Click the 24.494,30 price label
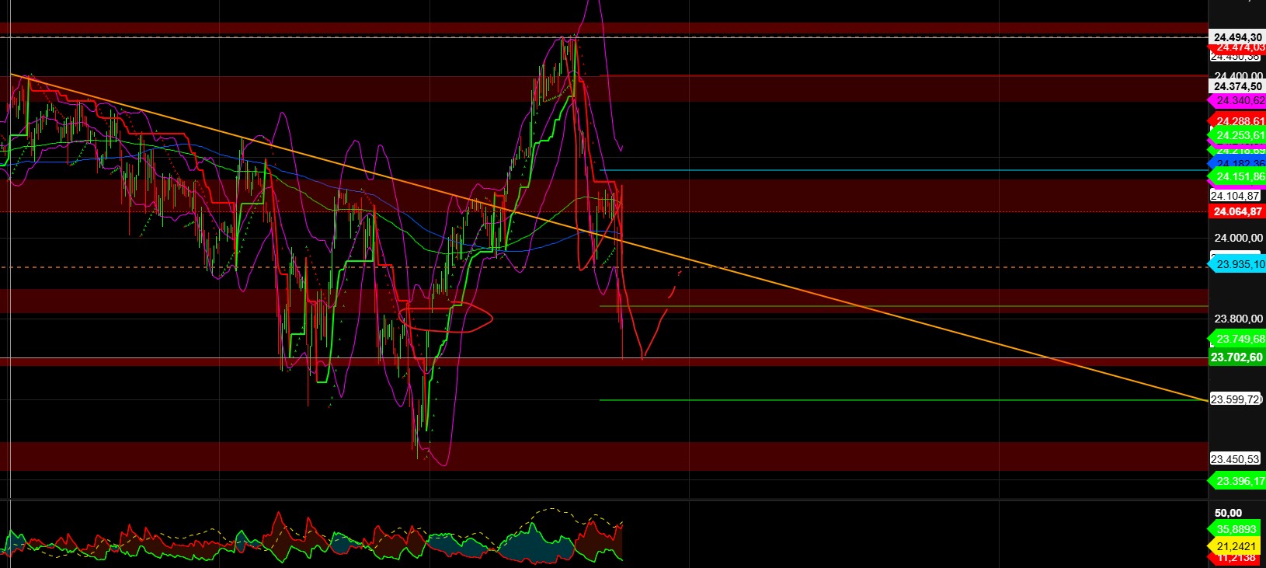The width and height of the screenshot is (1266, 568). click(x=1237, y=37)
